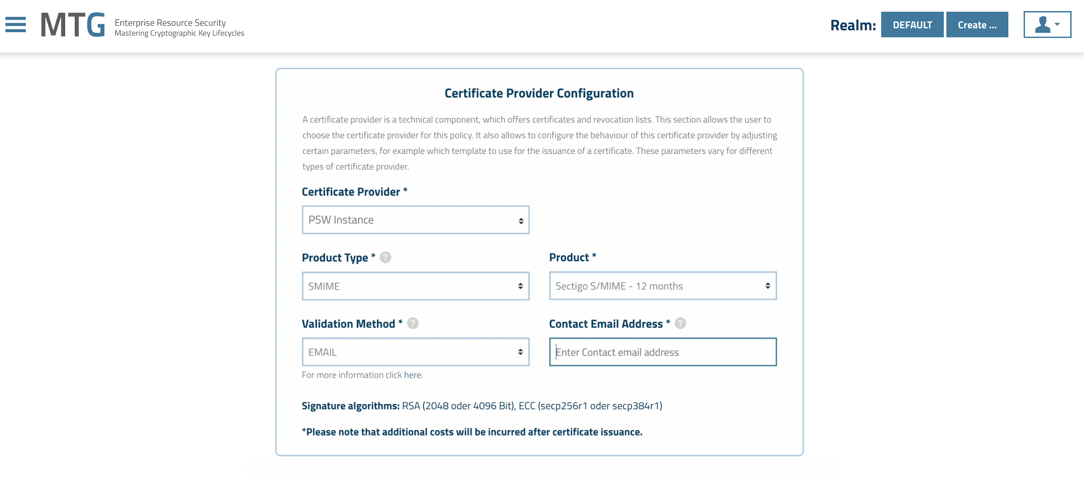
Task: Click the Certificate Provider Configuration heading
Action: tap(539, 93)
